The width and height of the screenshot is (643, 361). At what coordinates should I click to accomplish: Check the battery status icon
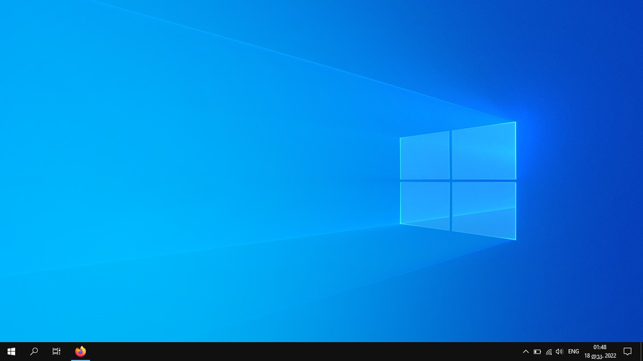point(538,352)
